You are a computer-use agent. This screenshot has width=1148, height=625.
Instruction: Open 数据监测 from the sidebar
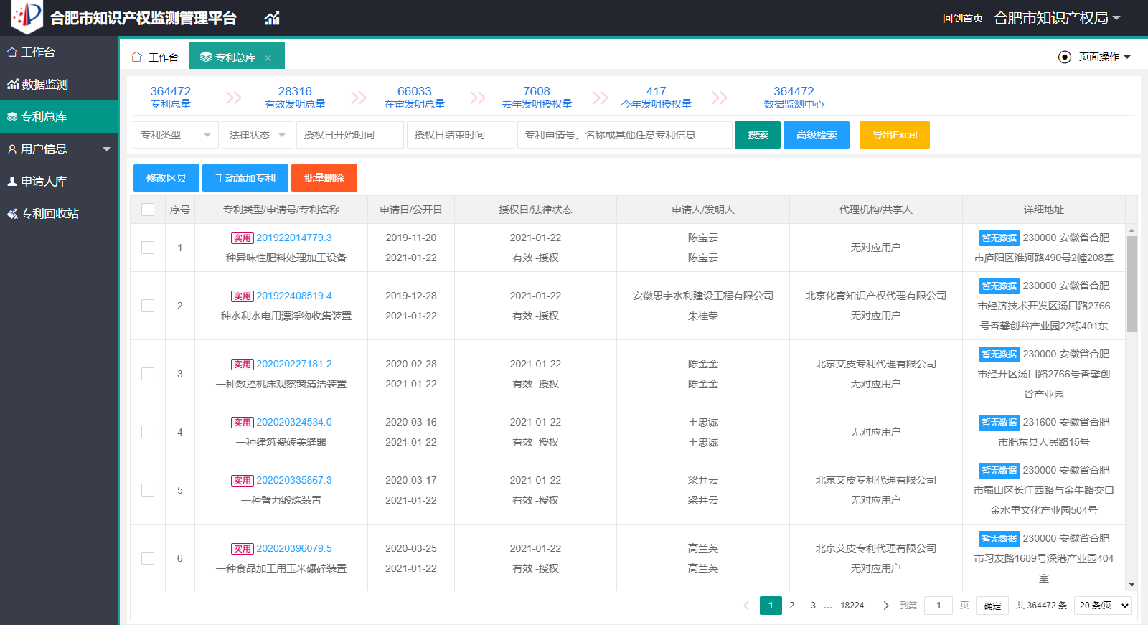pos(44,85)
